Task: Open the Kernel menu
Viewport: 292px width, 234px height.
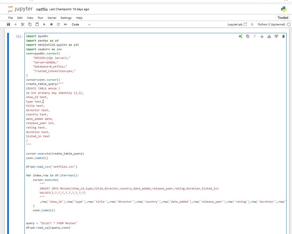Action: pos(52,18)
